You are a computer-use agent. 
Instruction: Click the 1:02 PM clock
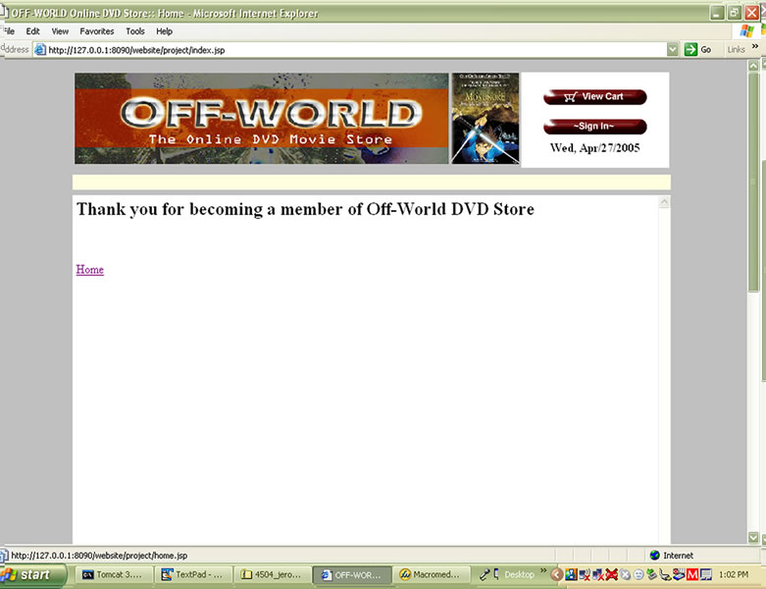734,574
